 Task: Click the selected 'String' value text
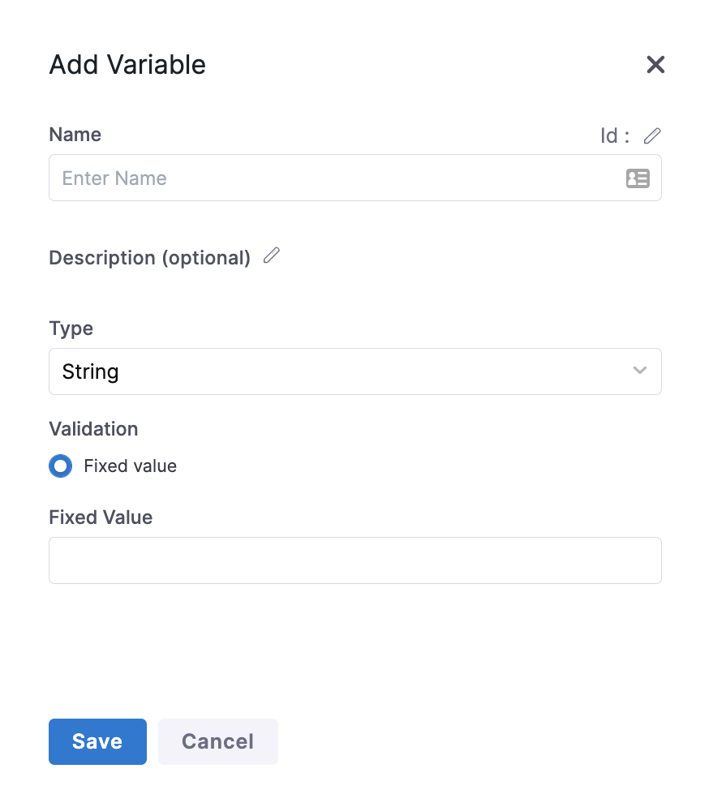coord(90,371)
